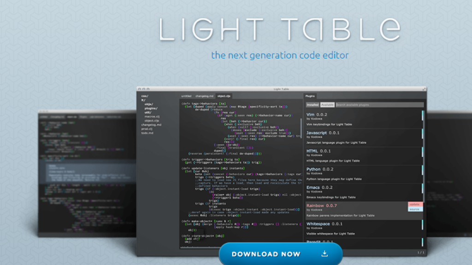The height and width of the screenshot is (265, 472).
Task: Select the Python 0.0.2 plugin
Action: click(x=364, y=174)
